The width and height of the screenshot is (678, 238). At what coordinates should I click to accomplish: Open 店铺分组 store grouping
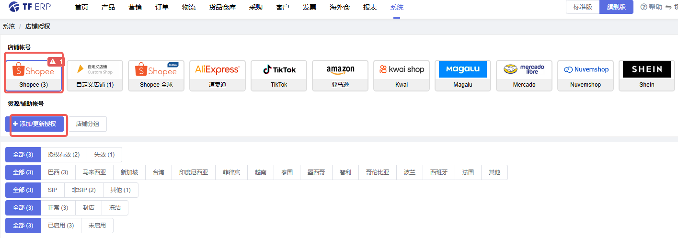88,124
